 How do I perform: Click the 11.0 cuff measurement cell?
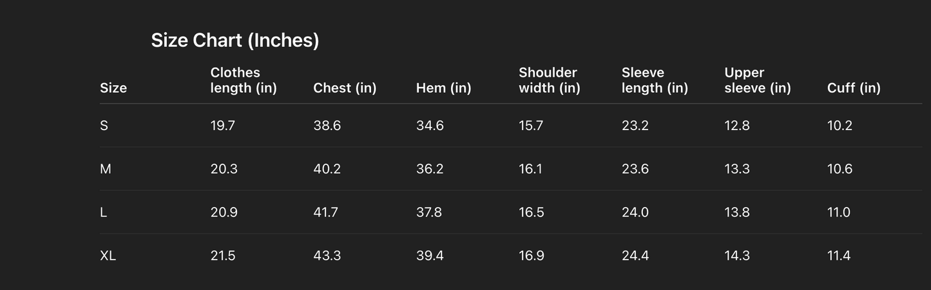(839, 212)
